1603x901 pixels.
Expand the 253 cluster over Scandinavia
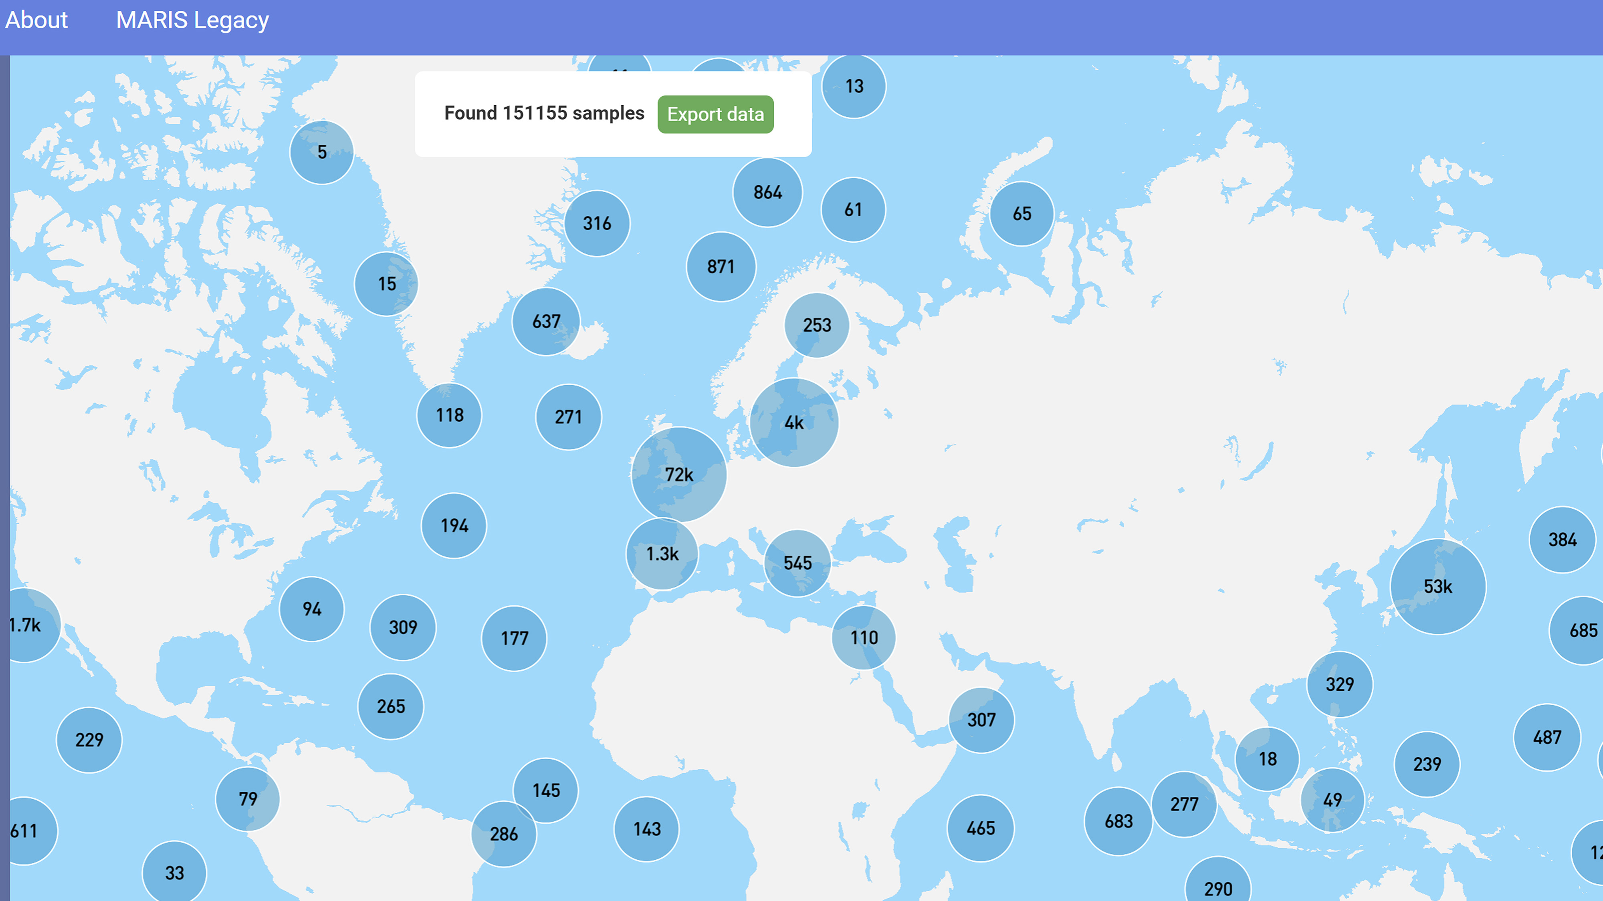(x=816, y=325)
